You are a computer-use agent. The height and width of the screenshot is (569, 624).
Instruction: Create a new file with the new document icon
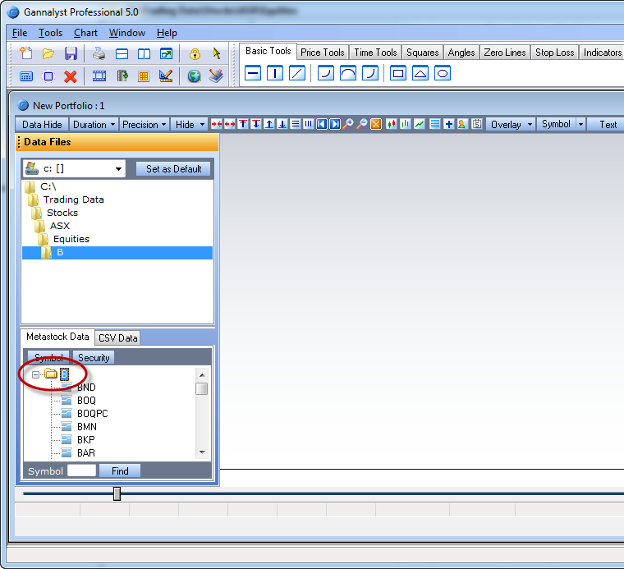pyautogui.click(x=26, y=53)
